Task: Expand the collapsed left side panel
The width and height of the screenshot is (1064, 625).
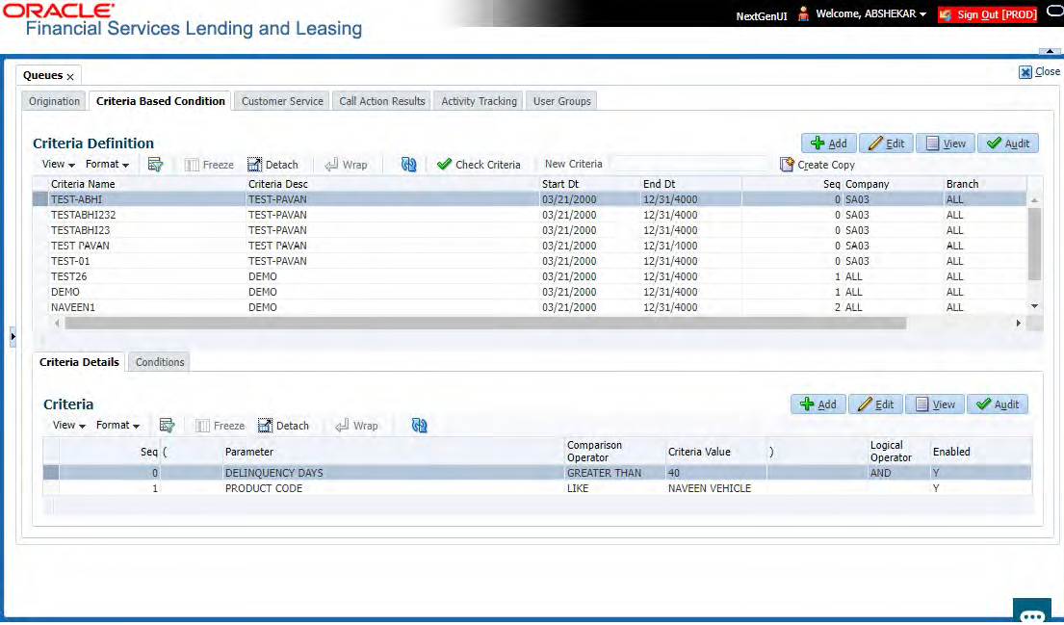Action: 13,336
